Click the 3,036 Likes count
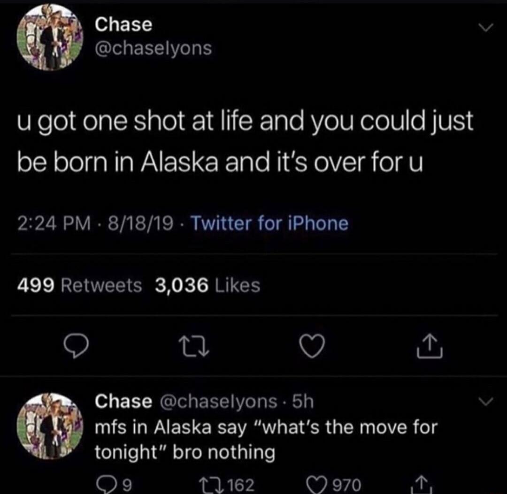The width and height of the screenshot is (507, 494). click(x=207, y=285)
